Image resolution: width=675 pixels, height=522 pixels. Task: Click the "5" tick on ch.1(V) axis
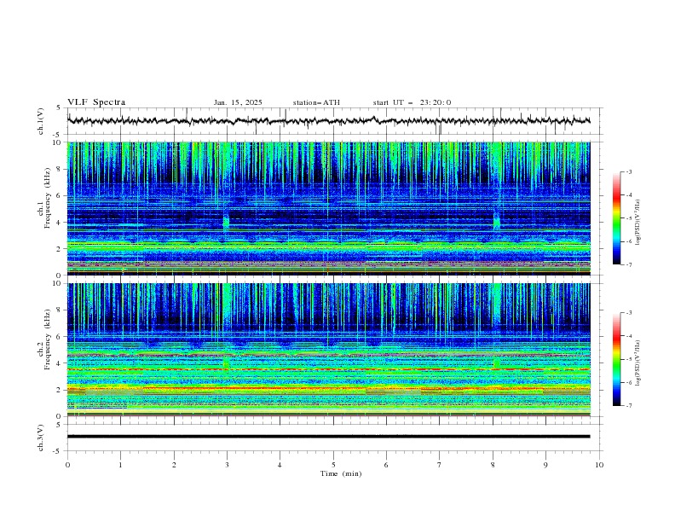click(59, 108)
